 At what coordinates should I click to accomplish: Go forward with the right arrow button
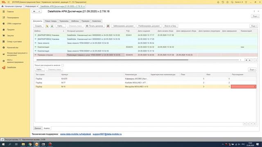coord(39,11)
